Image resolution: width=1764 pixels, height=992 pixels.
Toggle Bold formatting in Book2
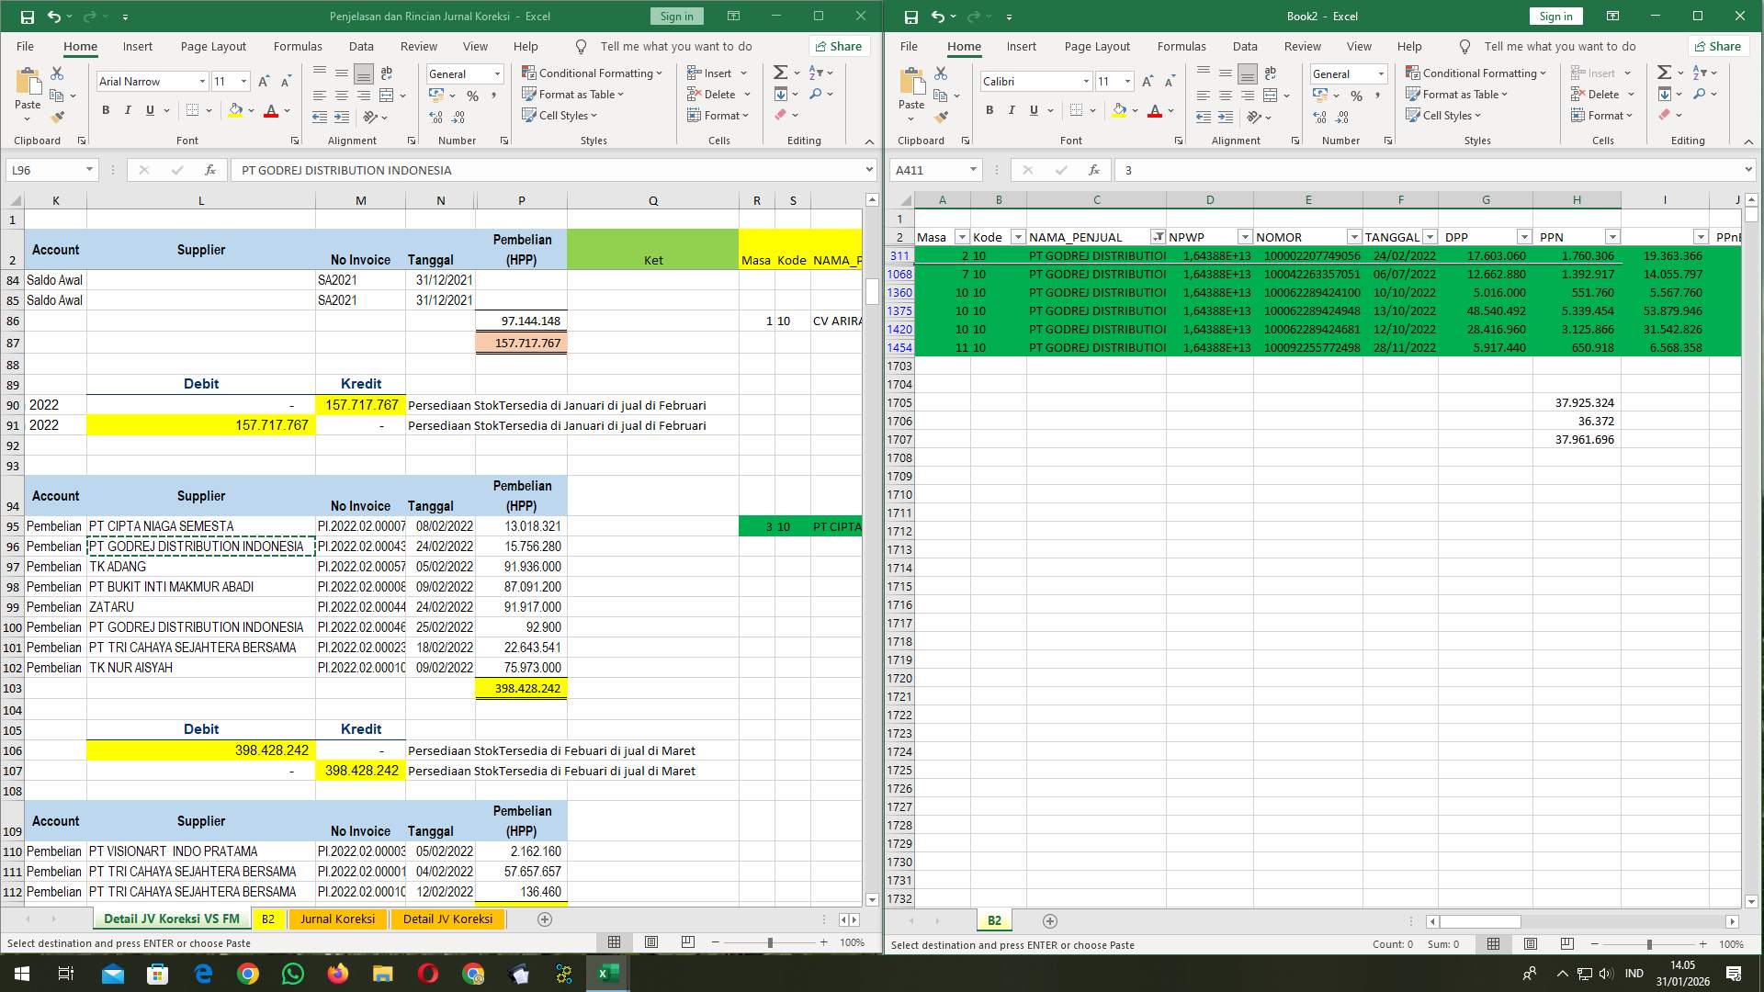[x=989, y=110]
